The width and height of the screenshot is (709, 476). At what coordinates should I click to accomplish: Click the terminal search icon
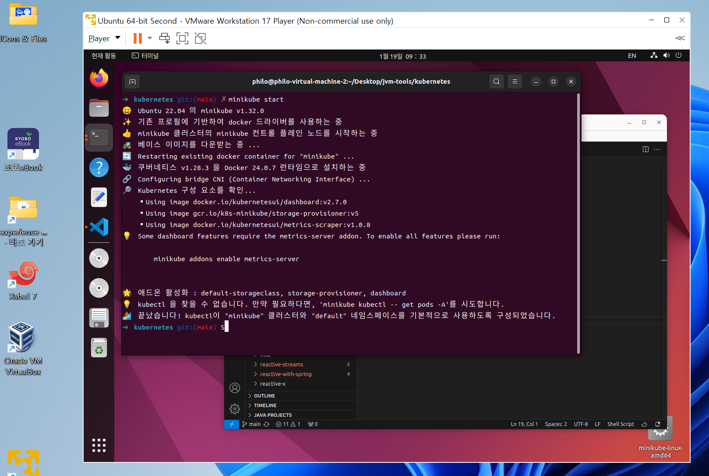[496, 82]
